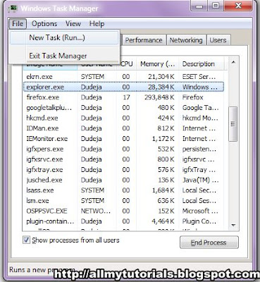Choose Exit Task Manager menu entry
This screenshot has height=282, width=260.
(x=64, y=56)
